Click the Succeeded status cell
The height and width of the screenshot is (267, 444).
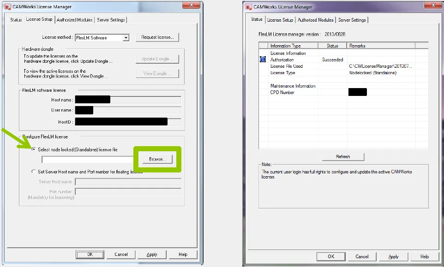pos(332,59)
